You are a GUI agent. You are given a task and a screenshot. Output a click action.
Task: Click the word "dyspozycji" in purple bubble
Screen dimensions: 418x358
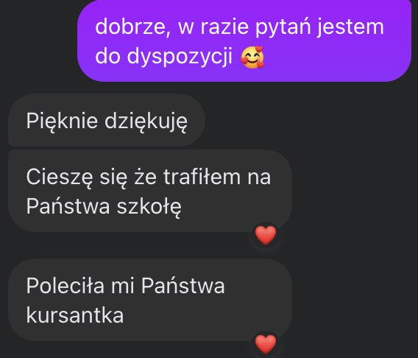point(180,57)
